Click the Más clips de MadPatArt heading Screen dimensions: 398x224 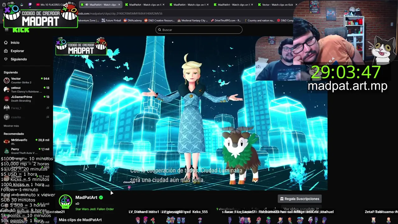[x=80, y=220]
